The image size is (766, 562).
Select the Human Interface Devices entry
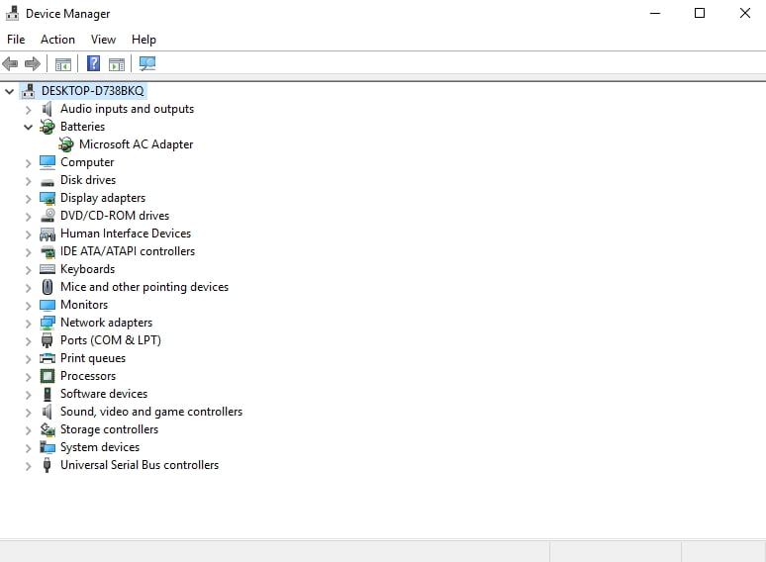[x=125, y=234]
